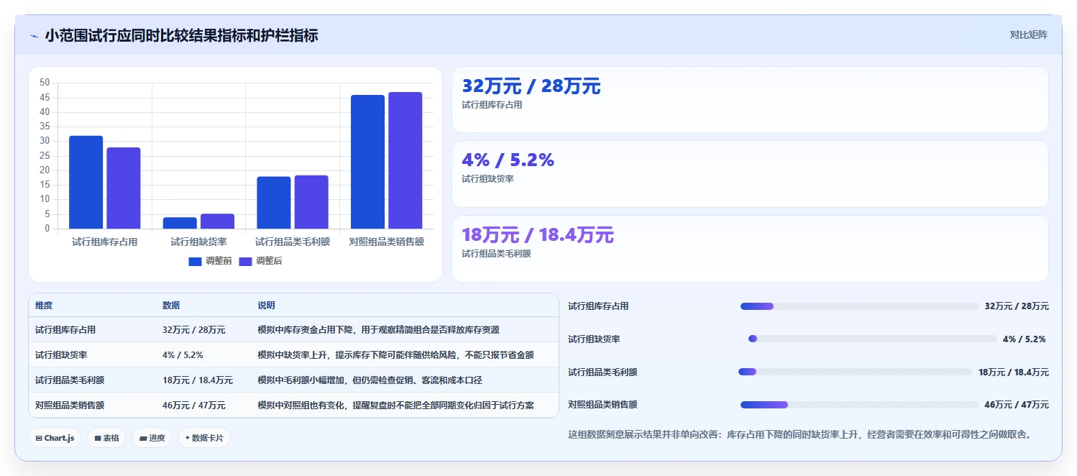Click the 调整后 bar for 试行组品类毛利额
Image resolution: width=1077 pixels, height=476 pixels.
click(x=311, y=202)
